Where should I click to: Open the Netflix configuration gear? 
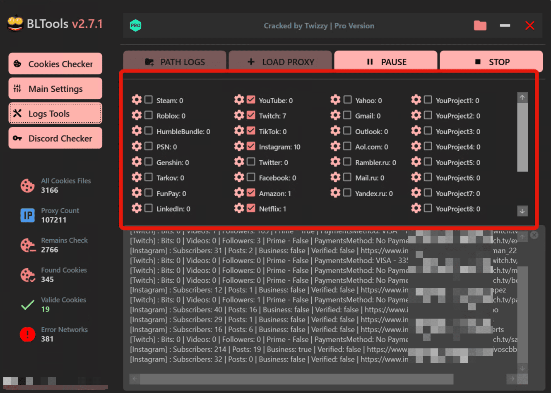coord(239,208)
